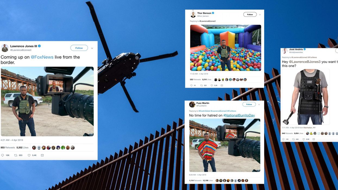
Task: Follow Thor Benson
Action: (x=250, y=15)
